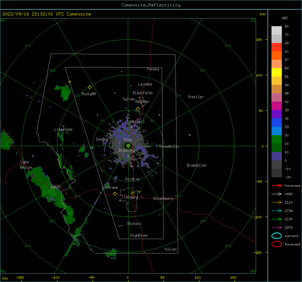Click the Sylvan map label
The image size is (302, 282).
click(x=129, y=99)
